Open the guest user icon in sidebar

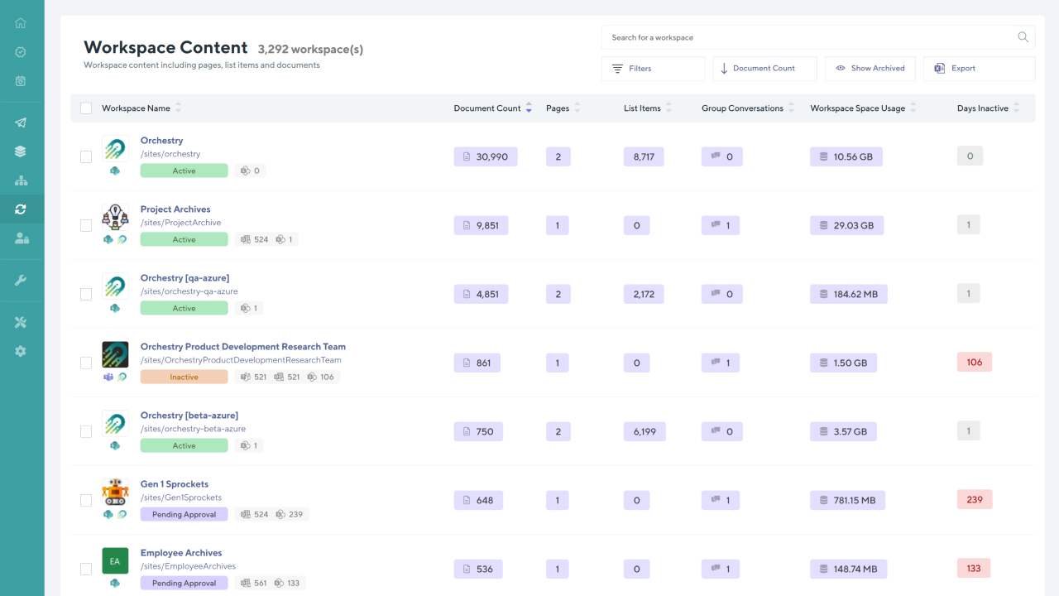point(22,239)
